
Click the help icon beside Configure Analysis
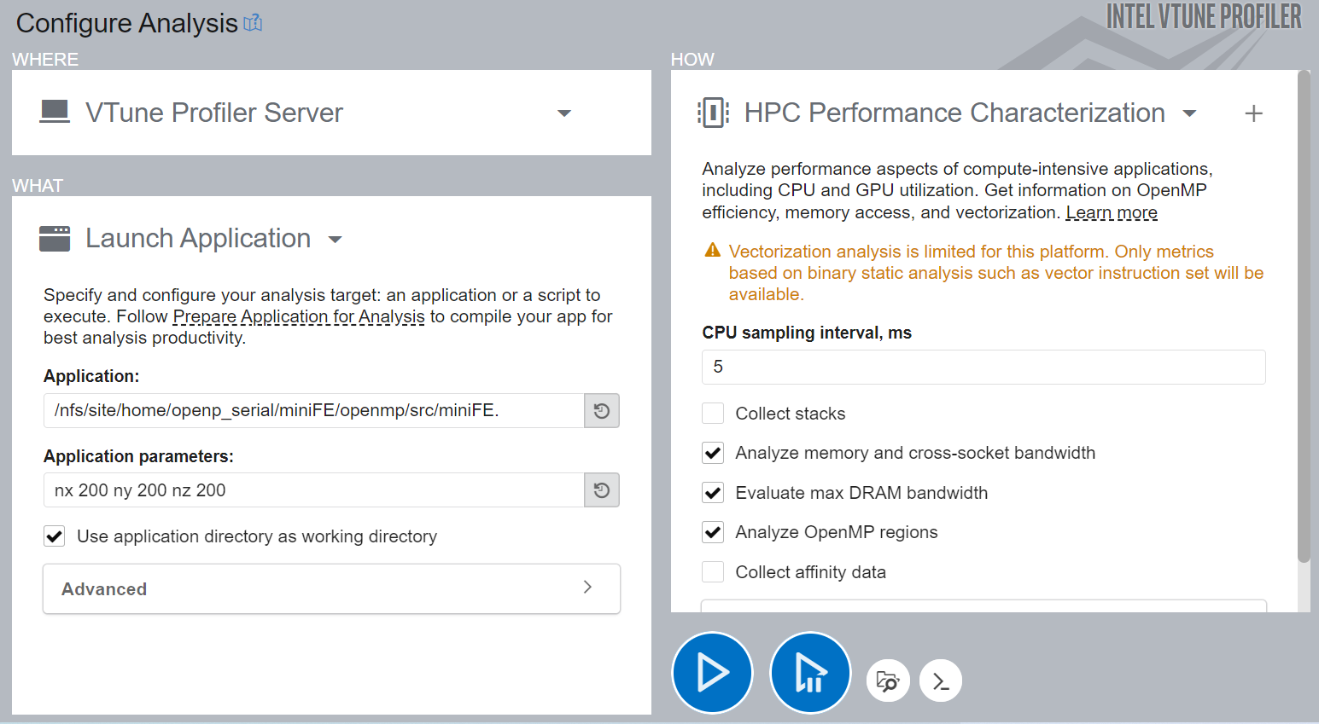pyautogui.click(x=253, y=23)
